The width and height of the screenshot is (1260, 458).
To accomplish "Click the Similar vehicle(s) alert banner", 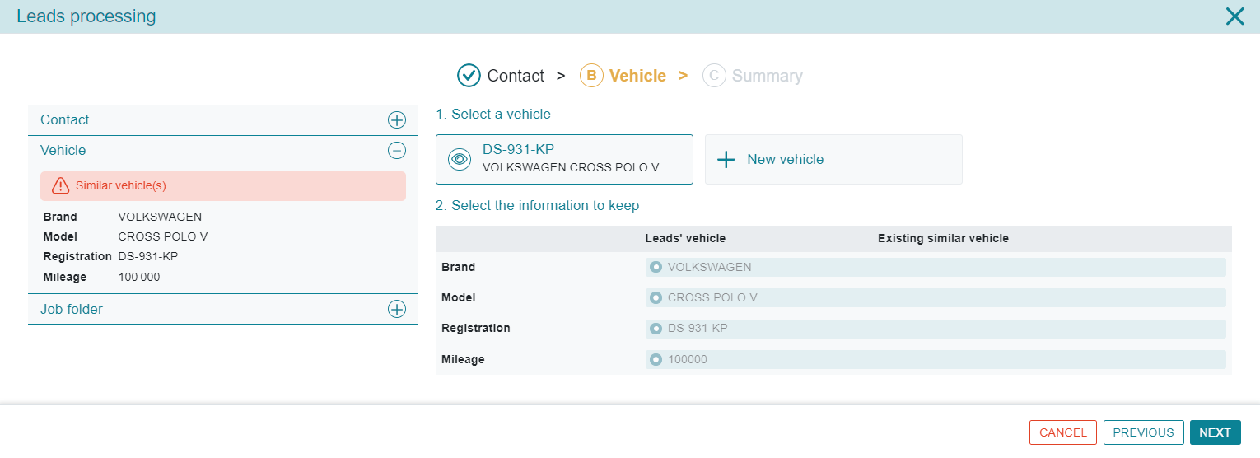I will click(223, 186).
